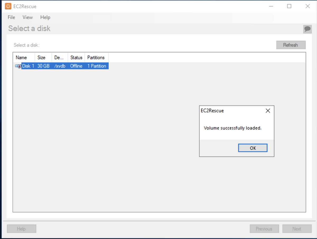Click the Previous button
Image resolution: width=317 pixels, height=239 pixels.
pos(264,229)
